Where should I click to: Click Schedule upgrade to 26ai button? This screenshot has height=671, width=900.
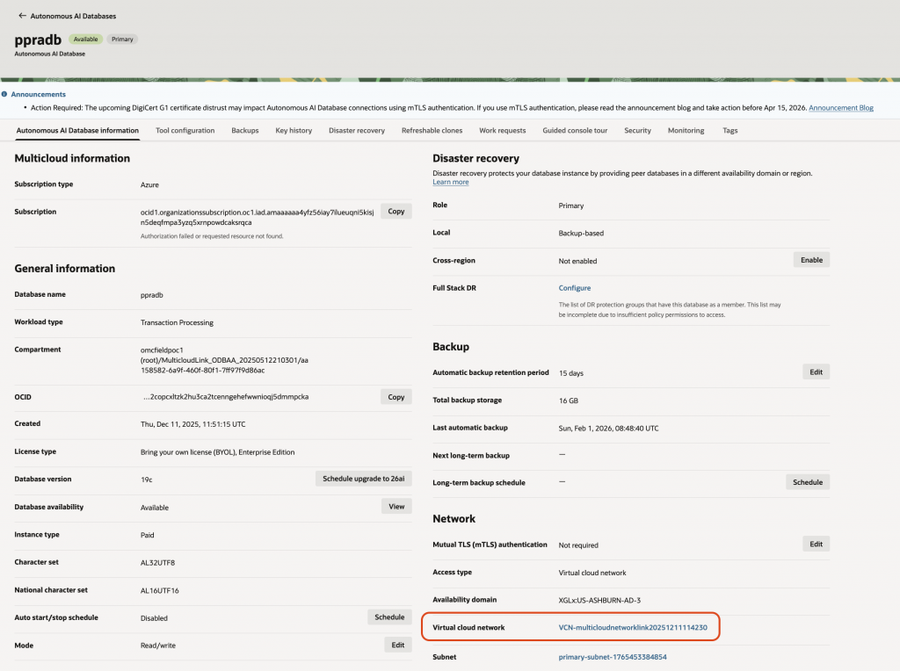pos(363,479)
